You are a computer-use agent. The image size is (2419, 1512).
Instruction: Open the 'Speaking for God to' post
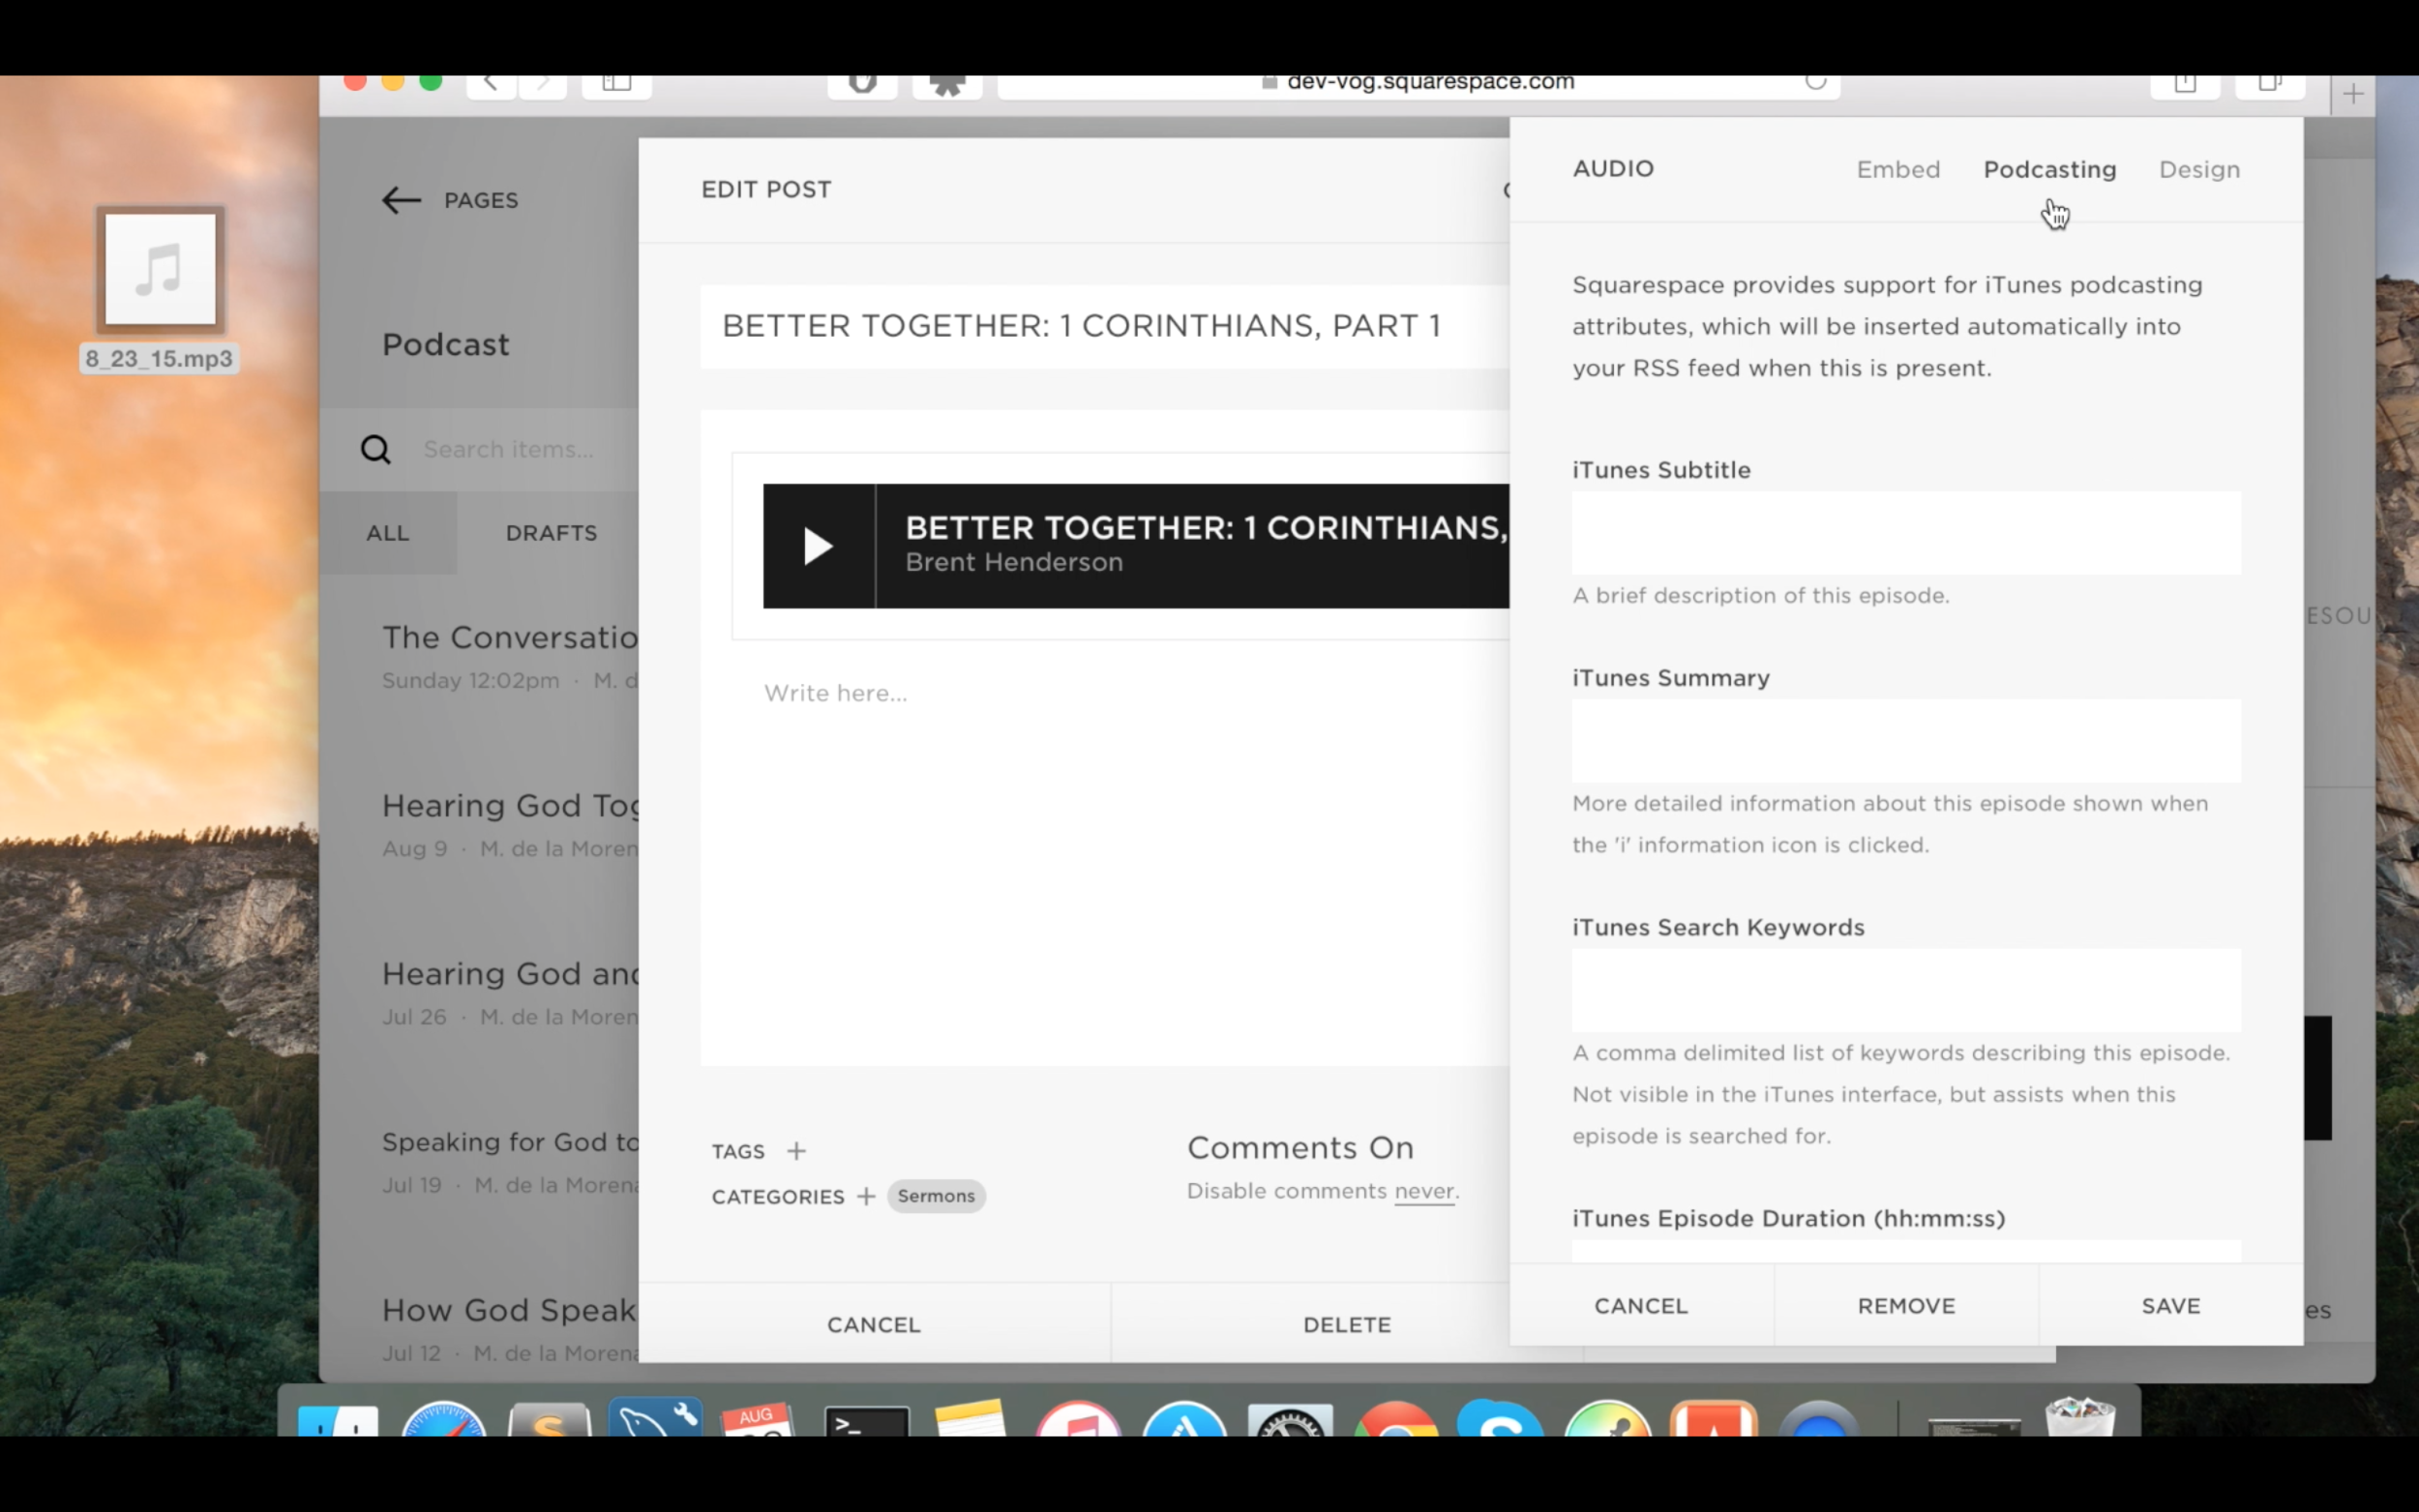(x=510, y=1162)
